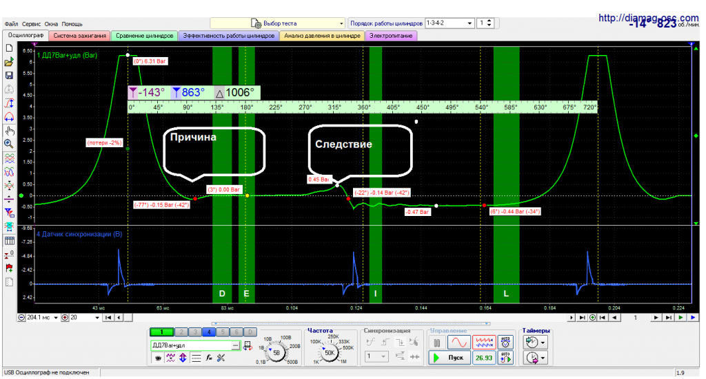Toggle channel D button
Screen dimensions: 706x379
click(x=250, y=332)
